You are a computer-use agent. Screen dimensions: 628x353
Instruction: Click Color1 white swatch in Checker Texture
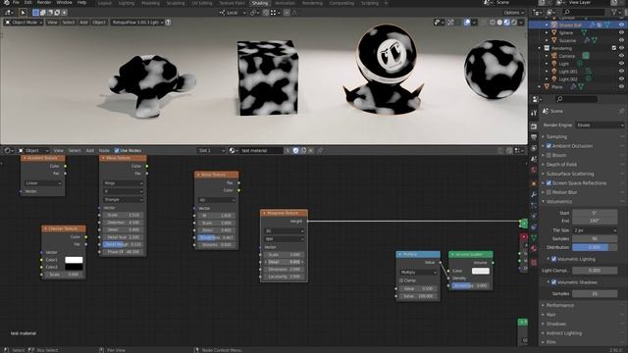pyautogui.click(x=75, y=260)
